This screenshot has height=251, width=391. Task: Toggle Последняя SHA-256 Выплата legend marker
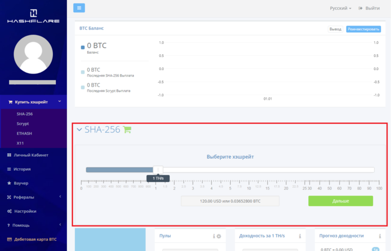pyautogui.click(x=83, y=72)
